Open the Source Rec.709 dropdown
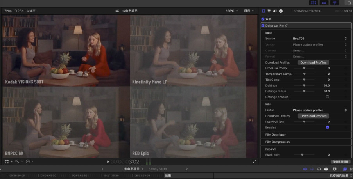Screen dimensions: 353x179 (x=320, y=39)
